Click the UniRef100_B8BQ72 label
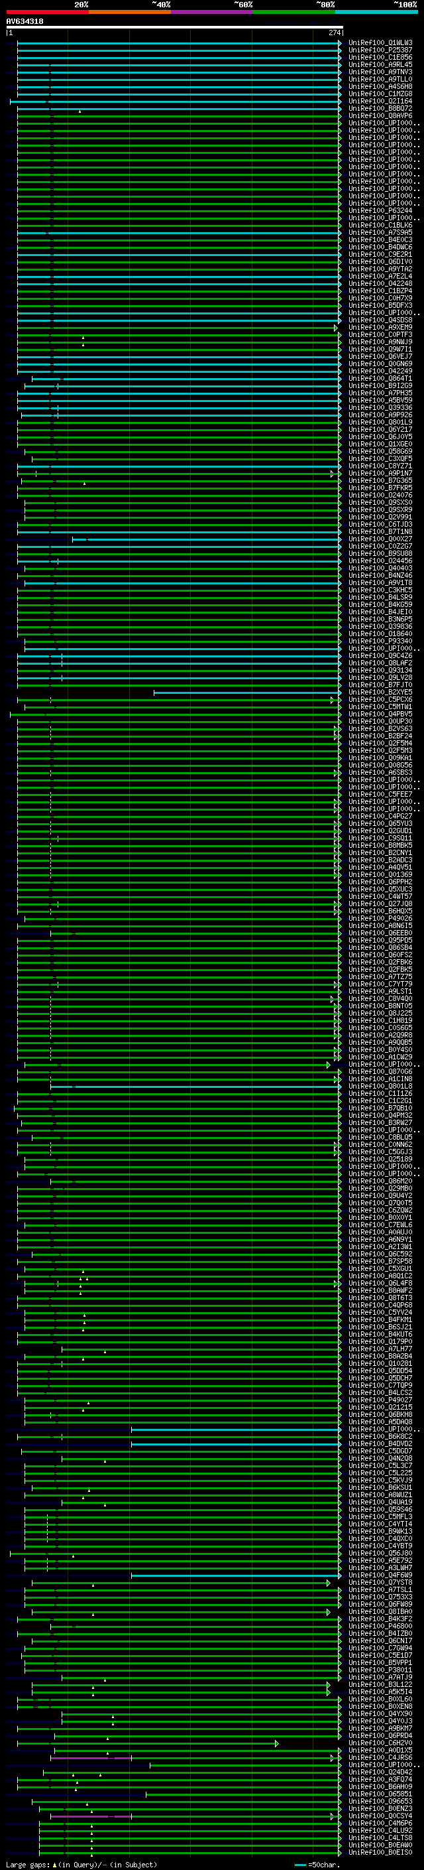 point(380,108)
